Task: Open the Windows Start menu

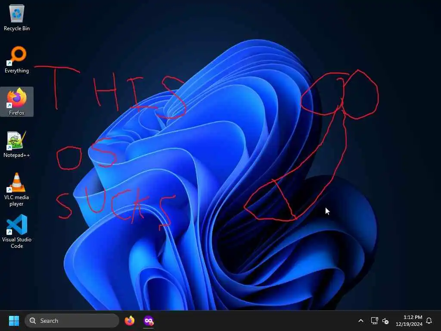Action: [x=14, y=321]
